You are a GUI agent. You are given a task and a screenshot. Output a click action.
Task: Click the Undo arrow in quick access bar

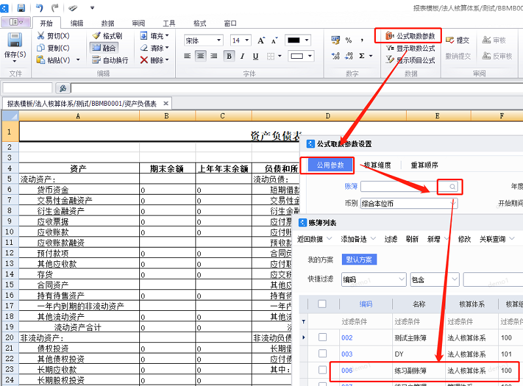click(x=39, y=8)
